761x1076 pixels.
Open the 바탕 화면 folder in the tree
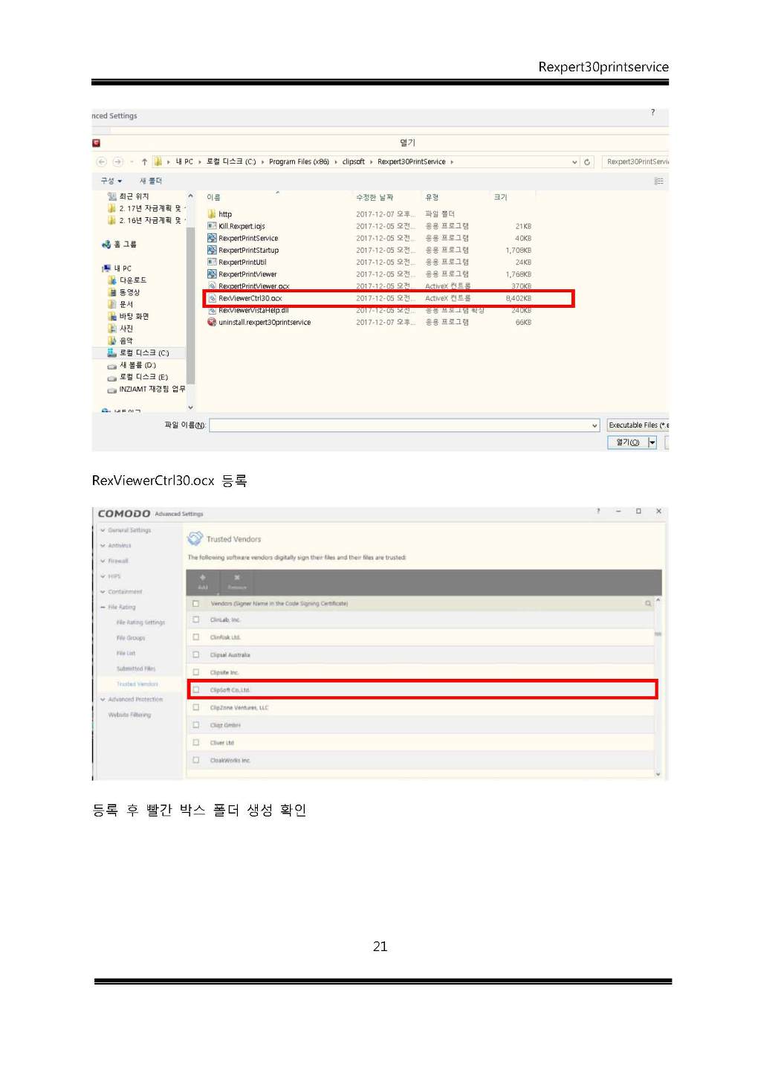pyautogui.click(x=129, y=317)
